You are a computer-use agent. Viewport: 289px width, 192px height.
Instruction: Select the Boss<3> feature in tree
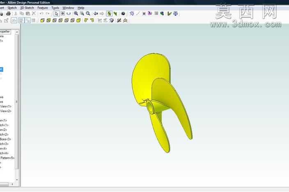point(5,139)
